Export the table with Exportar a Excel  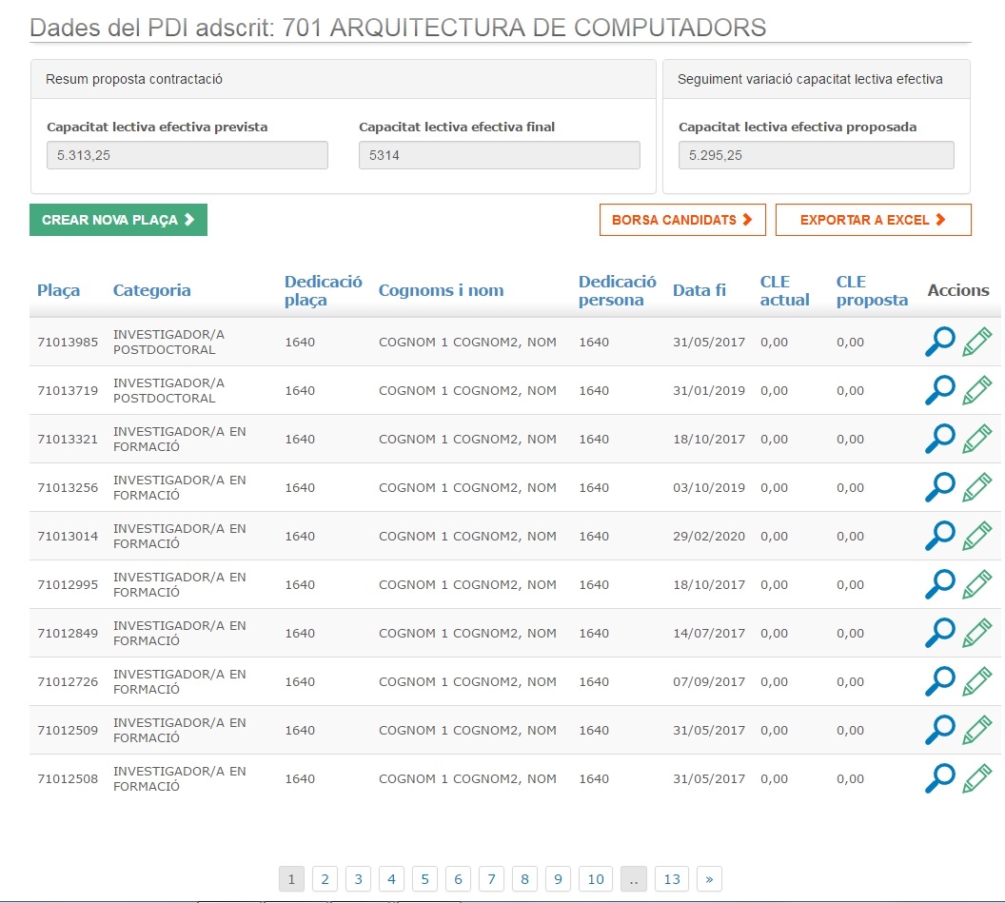coord(873,220)
